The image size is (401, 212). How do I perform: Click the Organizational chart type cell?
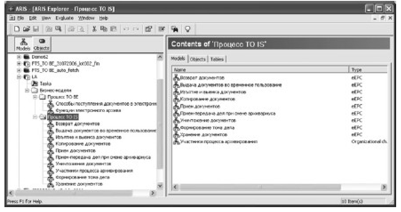click(x=369, y=142)
